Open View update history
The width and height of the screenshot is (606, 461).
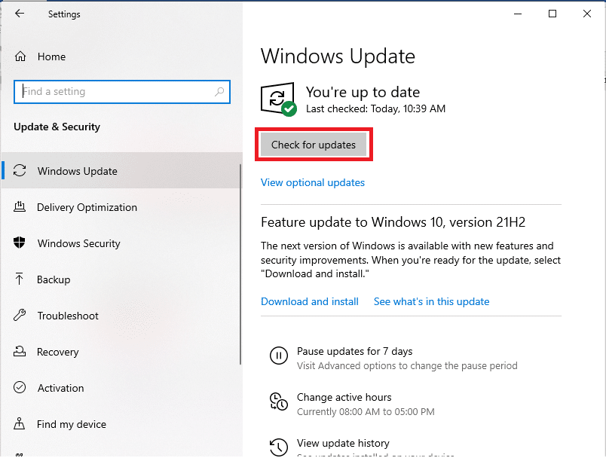(343, 443)
